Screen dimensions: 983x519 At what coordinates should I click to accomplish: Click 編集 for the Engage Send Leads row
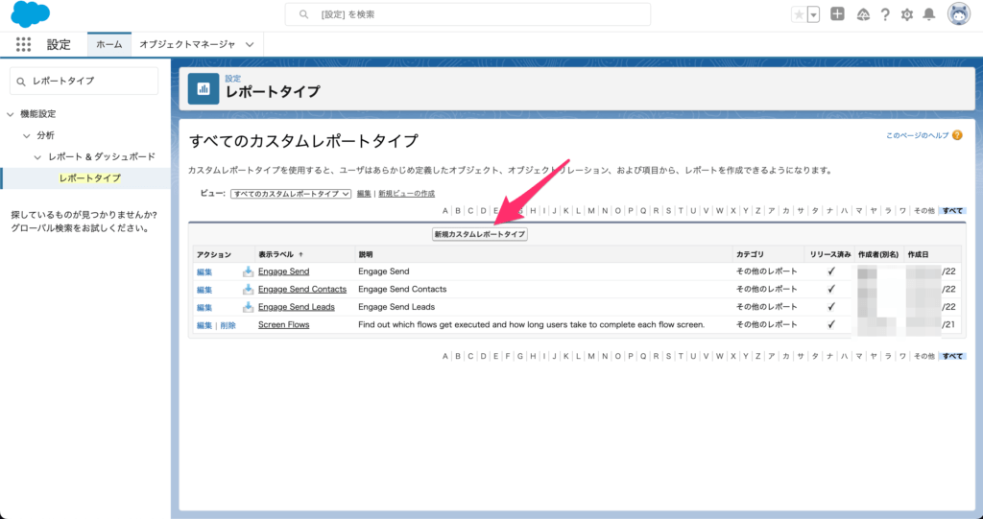pos(204,307)
